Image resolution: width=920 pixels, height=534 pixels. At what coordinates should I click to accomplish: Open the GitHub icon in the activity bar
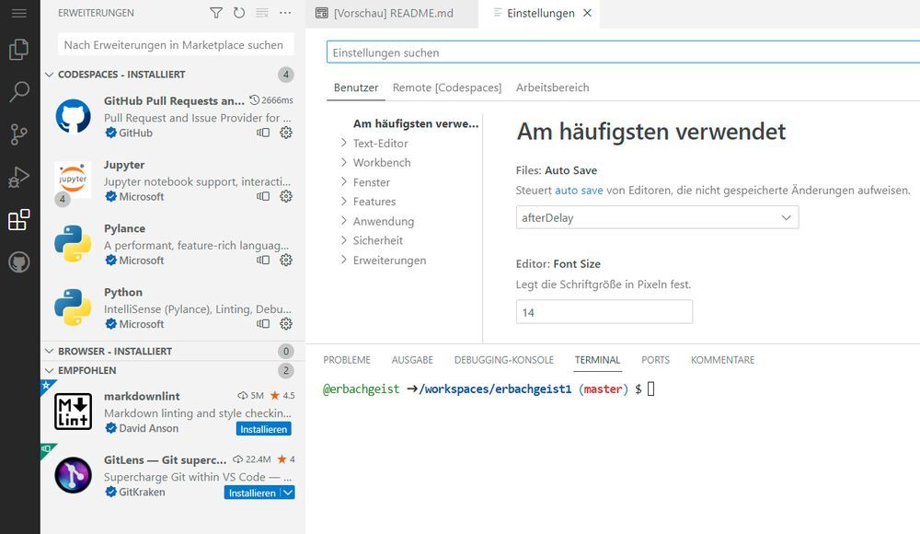(x=19, y=261)
